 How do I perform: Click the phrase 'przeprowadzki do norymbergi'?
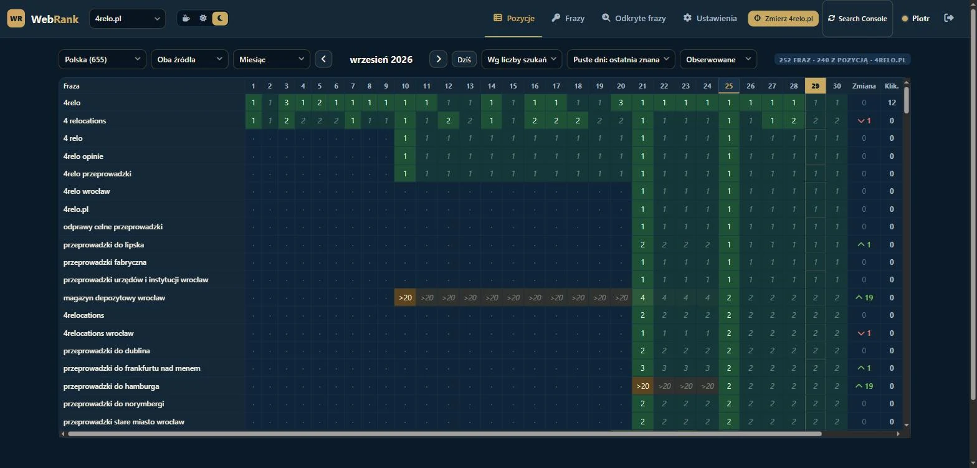click(113, 404)
